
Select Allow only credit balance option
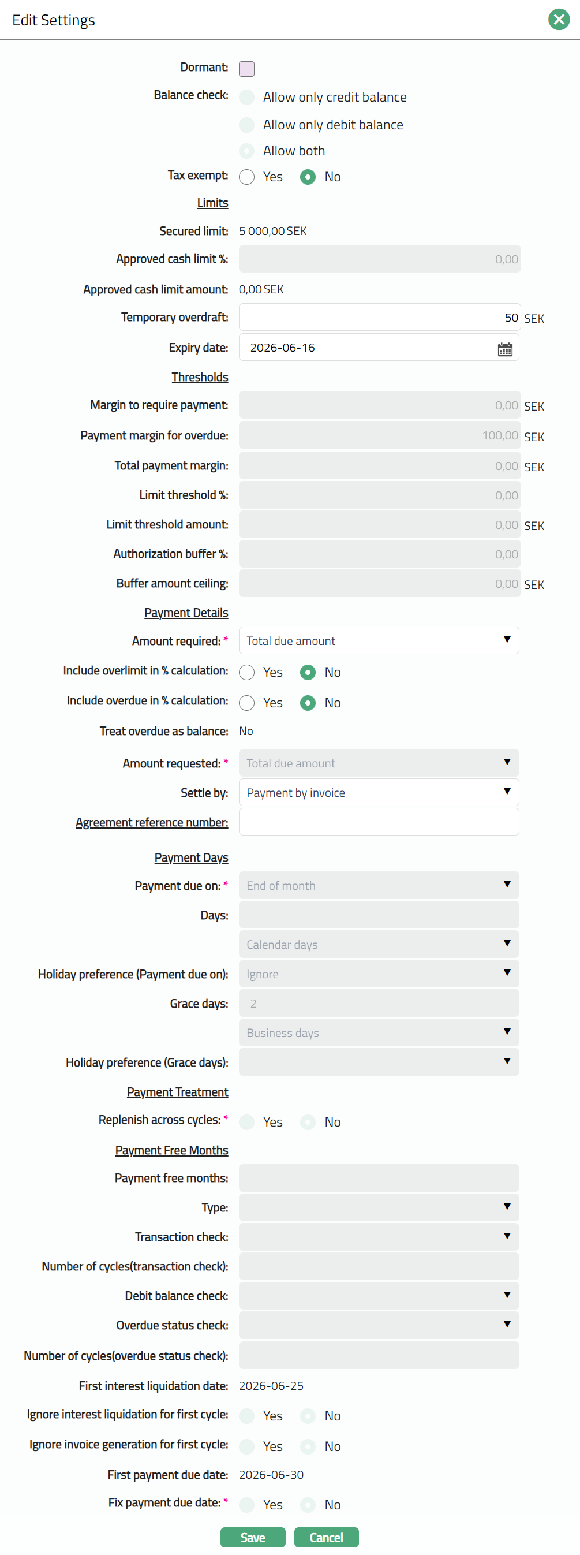click(x=246, y=97)
